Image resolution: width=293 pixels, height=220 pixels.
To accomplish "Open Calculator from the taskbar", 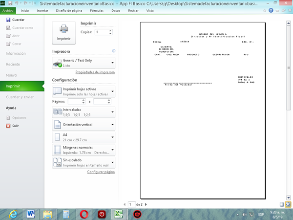I will click(66, 214).
